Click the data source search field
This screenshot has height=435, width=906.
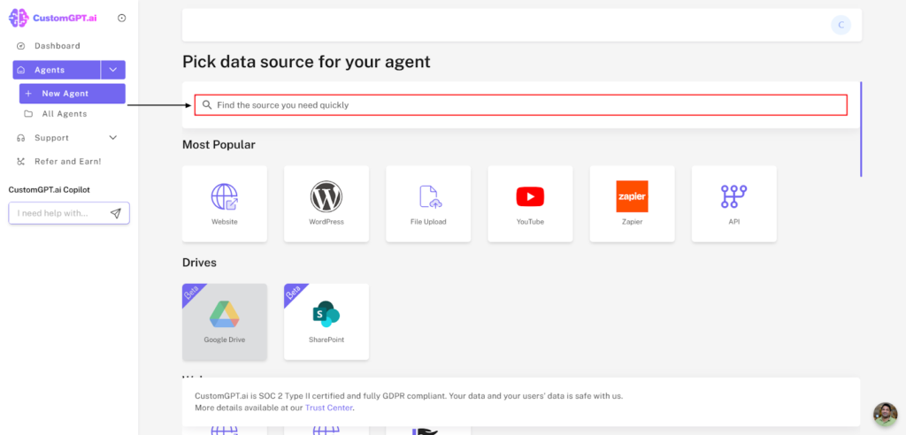click(x=520, y=105)
